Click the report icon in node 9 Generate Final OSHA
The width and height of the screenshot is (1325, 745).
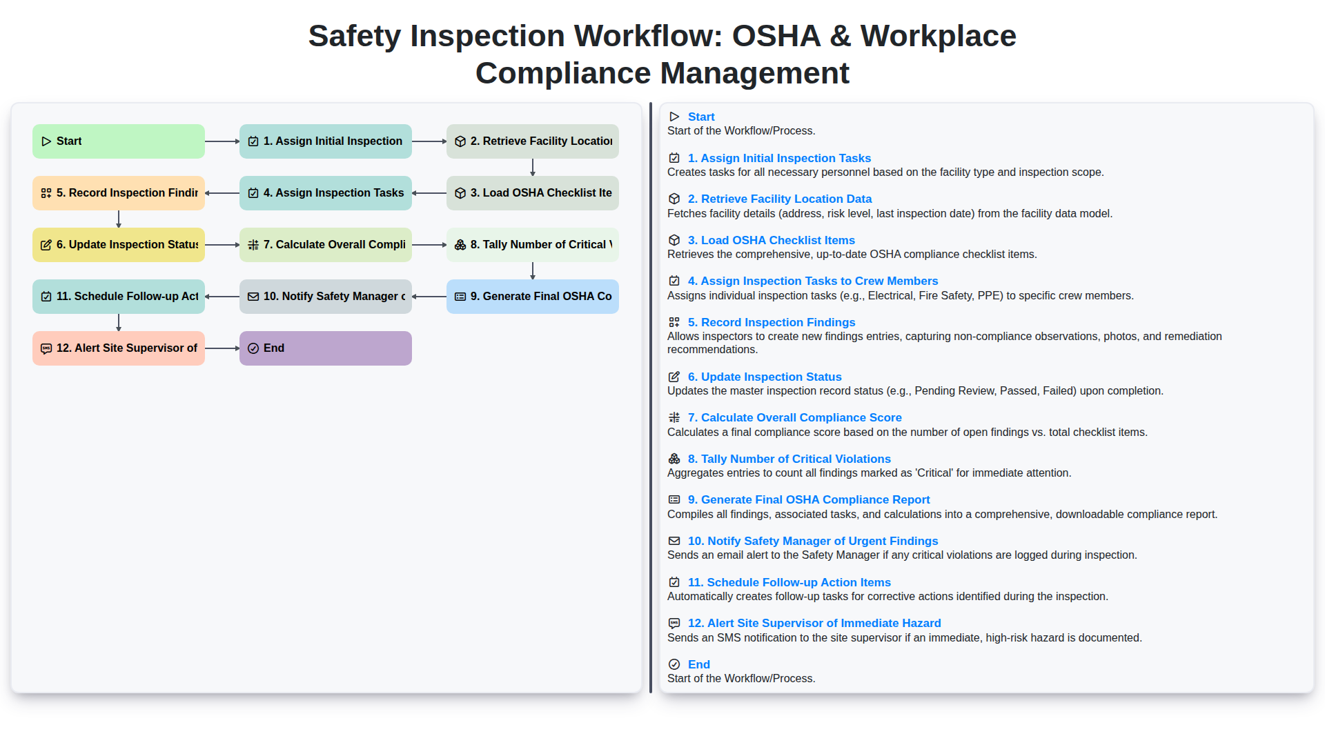[x=460, y=297]
